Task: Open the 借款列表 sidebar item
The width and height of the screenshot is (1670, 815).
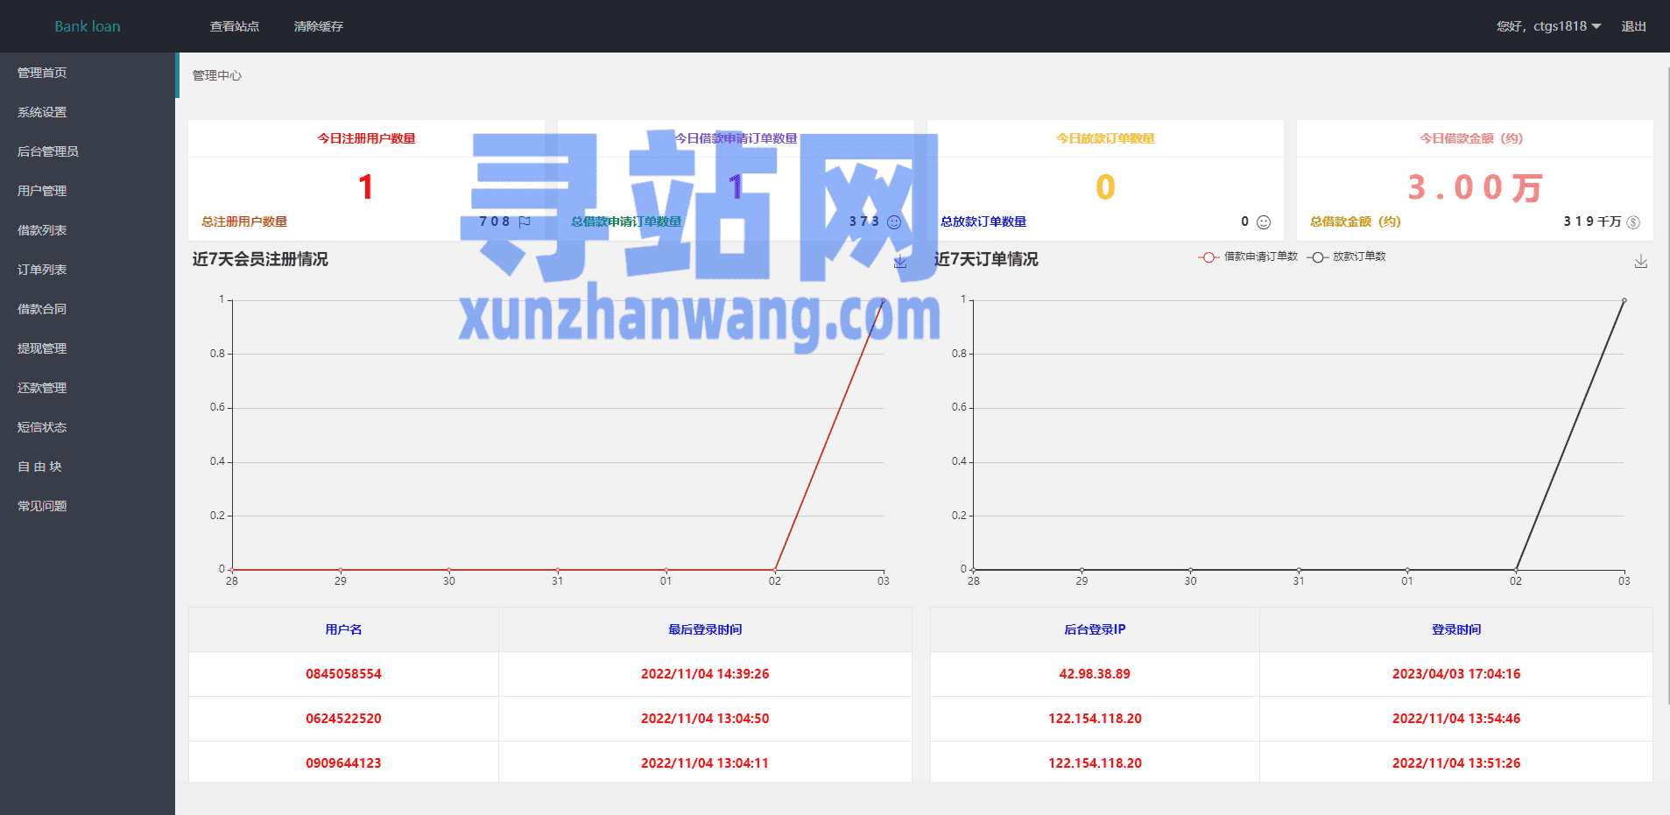Action: coord(42,230)
